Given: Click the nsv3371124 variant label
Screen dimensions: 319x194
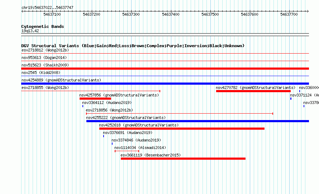Looking at the screenshot, I should point(304,95).
